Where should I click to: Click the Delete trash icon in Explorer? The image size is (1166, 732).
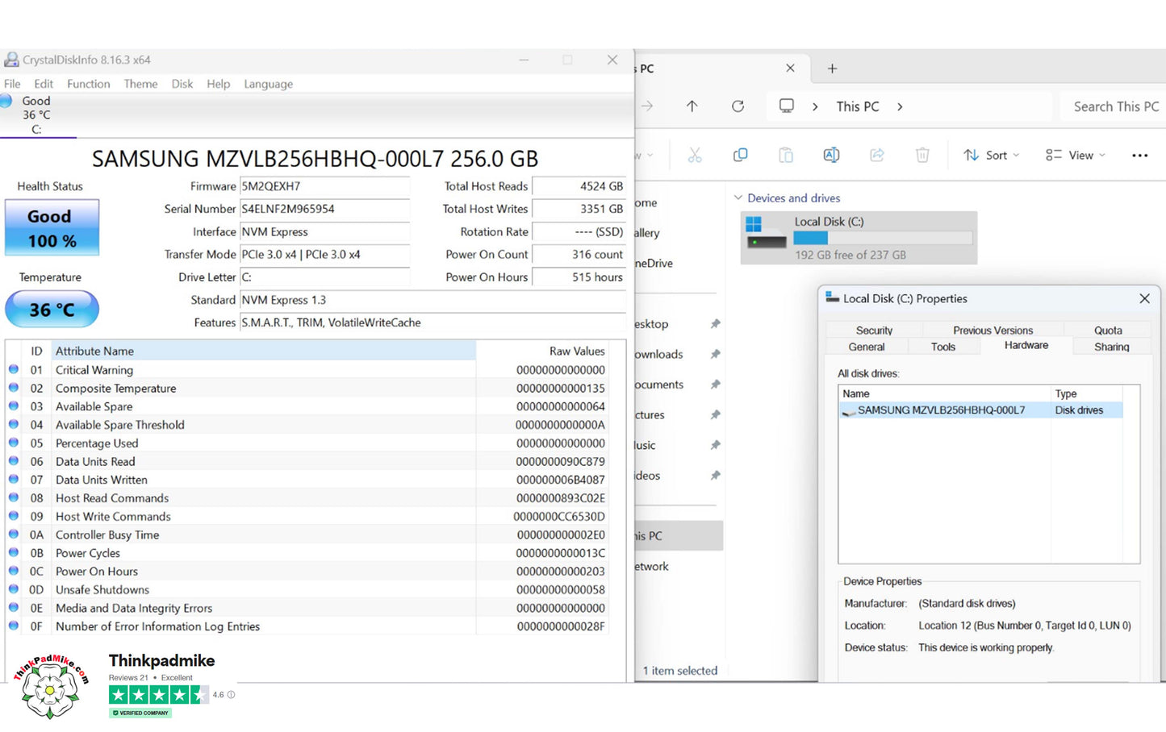(922, 155)
